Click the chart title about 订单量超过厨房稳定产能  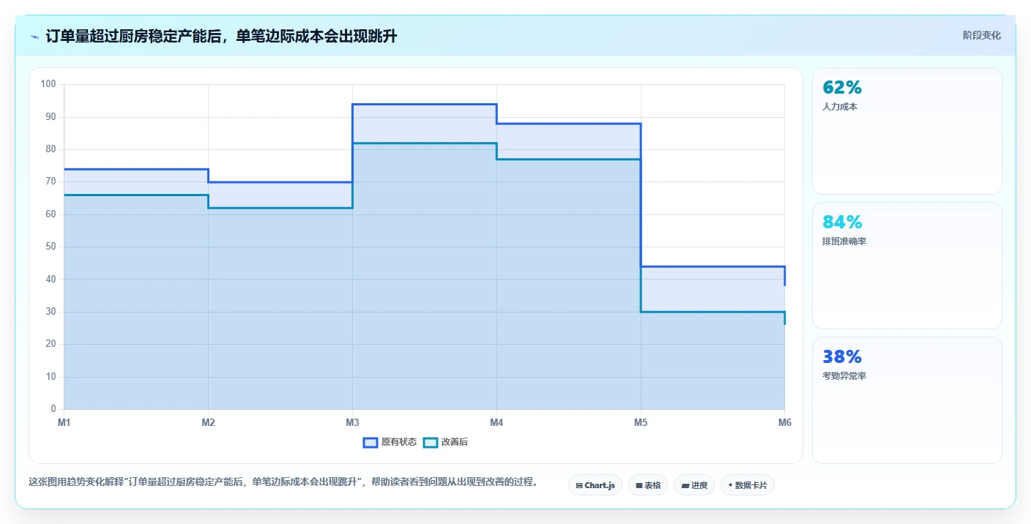[221, 37]
